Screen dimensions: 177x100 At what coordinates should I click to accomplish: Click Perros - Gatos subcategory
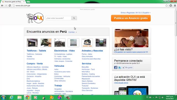[x=87, y=54]
